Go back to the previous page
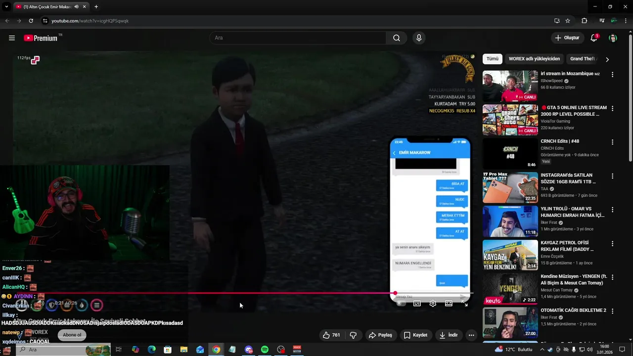Screen dimensions: 633x356 pyautogui.click(x=7, y=21)
